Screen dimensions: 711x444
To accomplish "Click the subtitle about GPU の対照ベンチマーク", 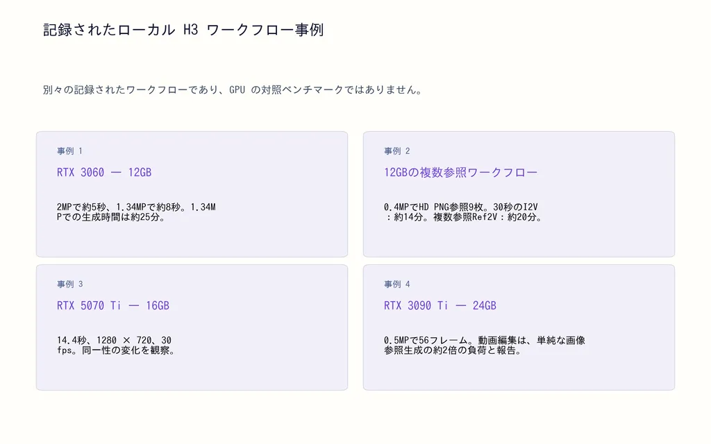I will [233, 89].
